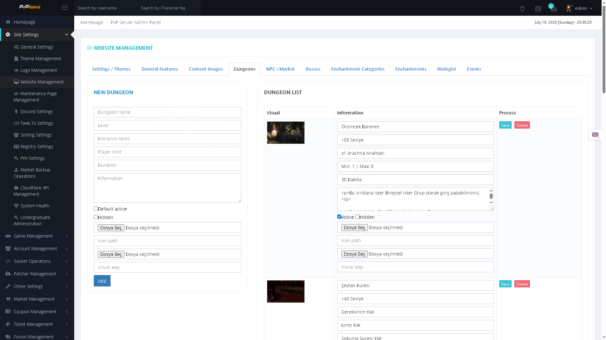
Task: Click the Örümcek Barones dungeon thumbnail
Action: pyautogui.click(x=286, y=133)
